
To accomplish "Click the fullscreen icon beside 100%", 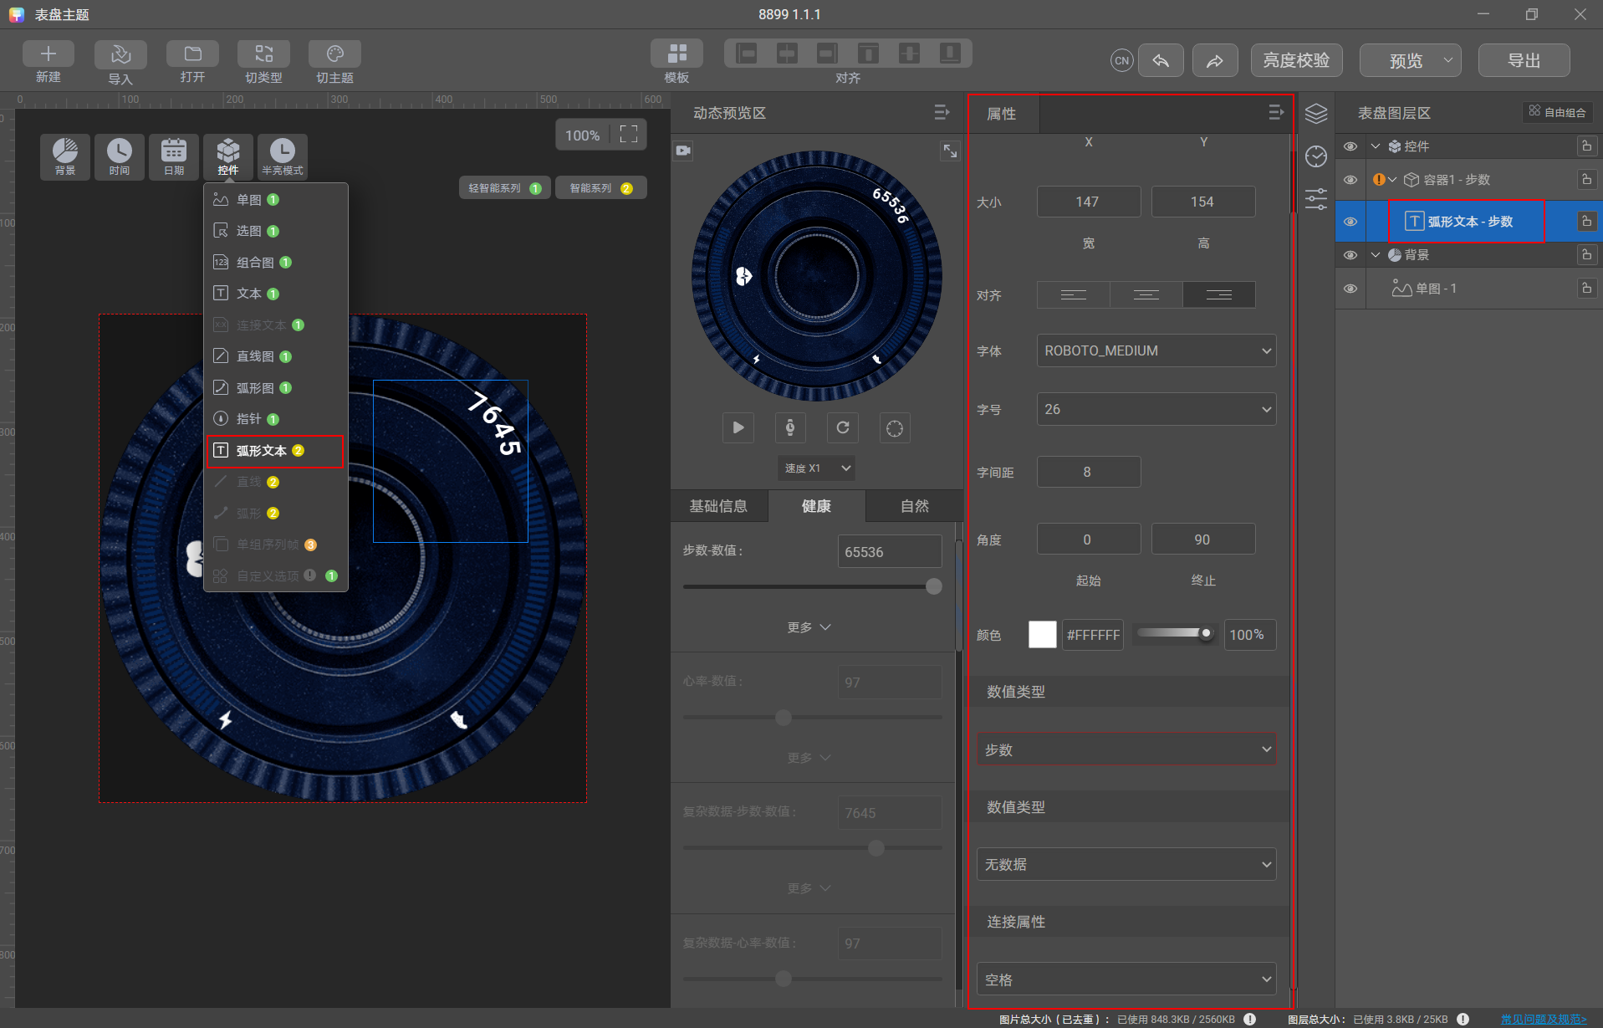I will (x=629, y=135).
